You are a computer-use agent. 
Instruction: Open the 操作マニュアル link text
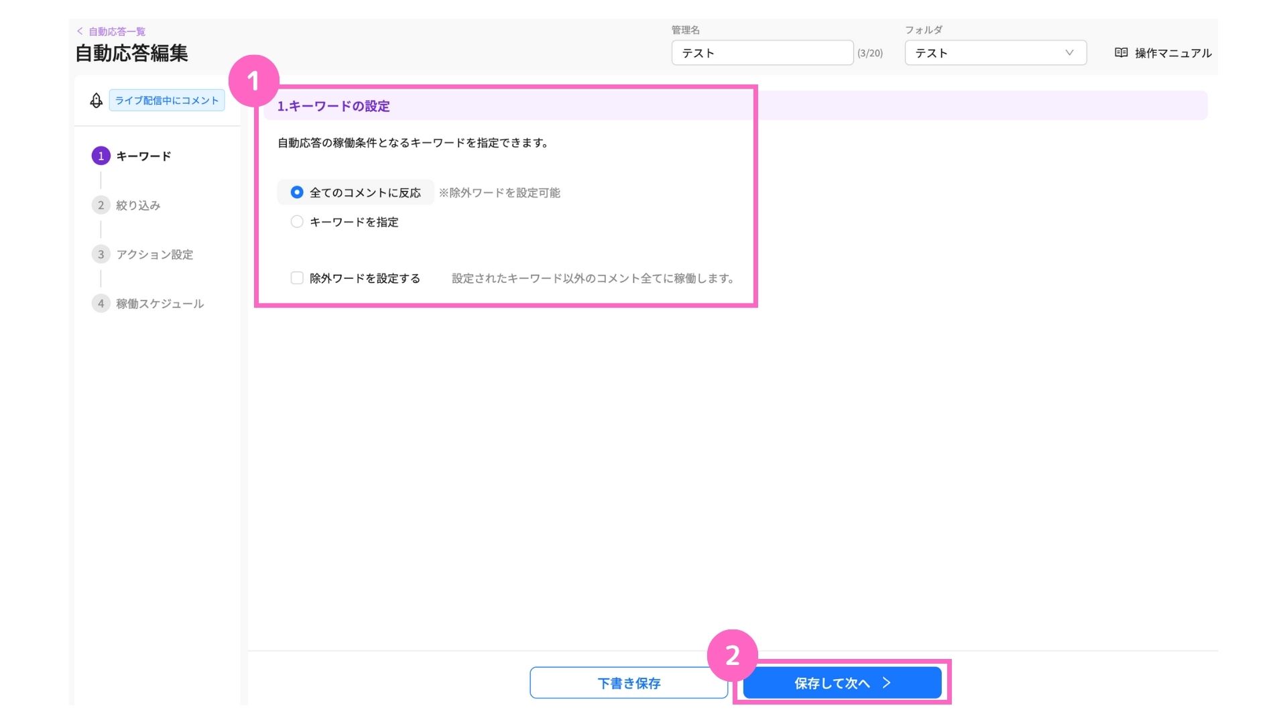click(x=1173, y=53)
